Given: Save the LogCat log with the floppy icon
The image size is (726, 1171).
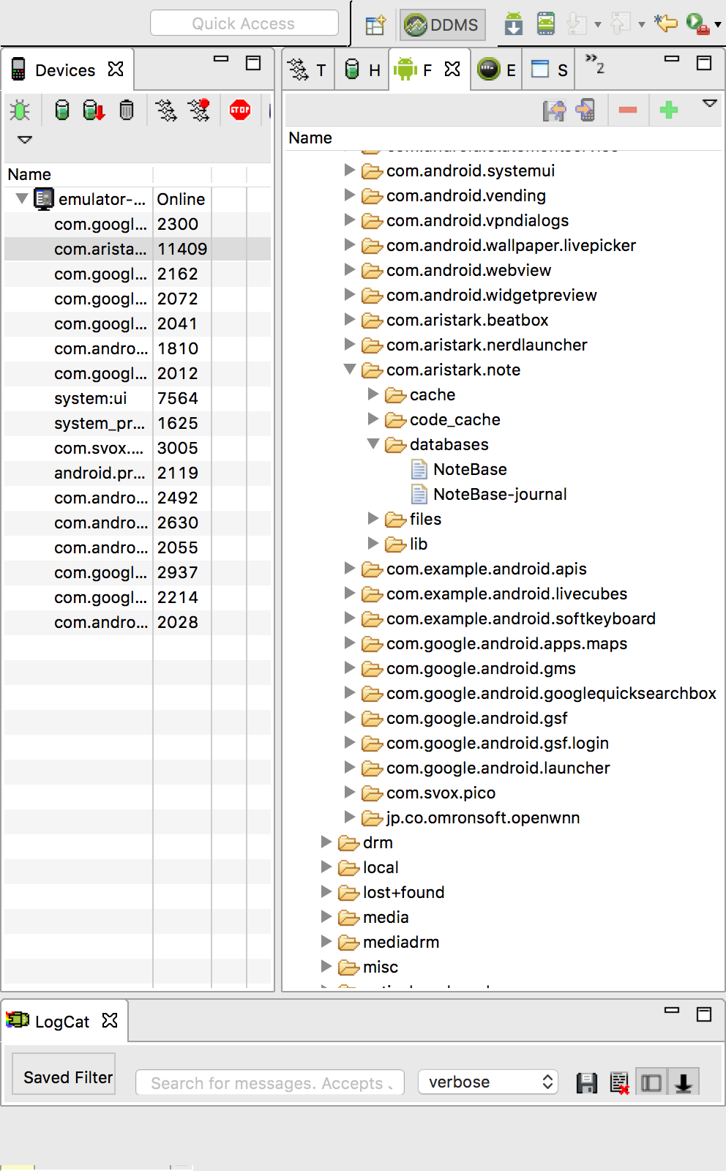Looking at the screenshot, I should 587,1083.
